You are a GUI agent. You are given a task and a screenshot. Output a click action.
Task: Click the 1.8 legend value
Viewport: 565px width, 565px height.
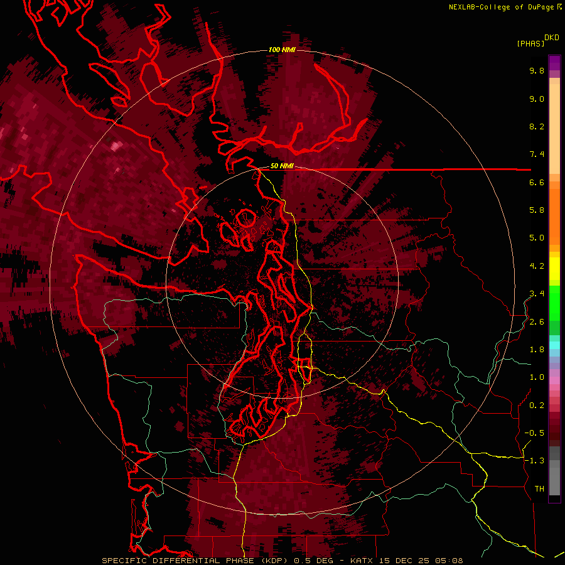pyautogui.click(x=537, y=350)
